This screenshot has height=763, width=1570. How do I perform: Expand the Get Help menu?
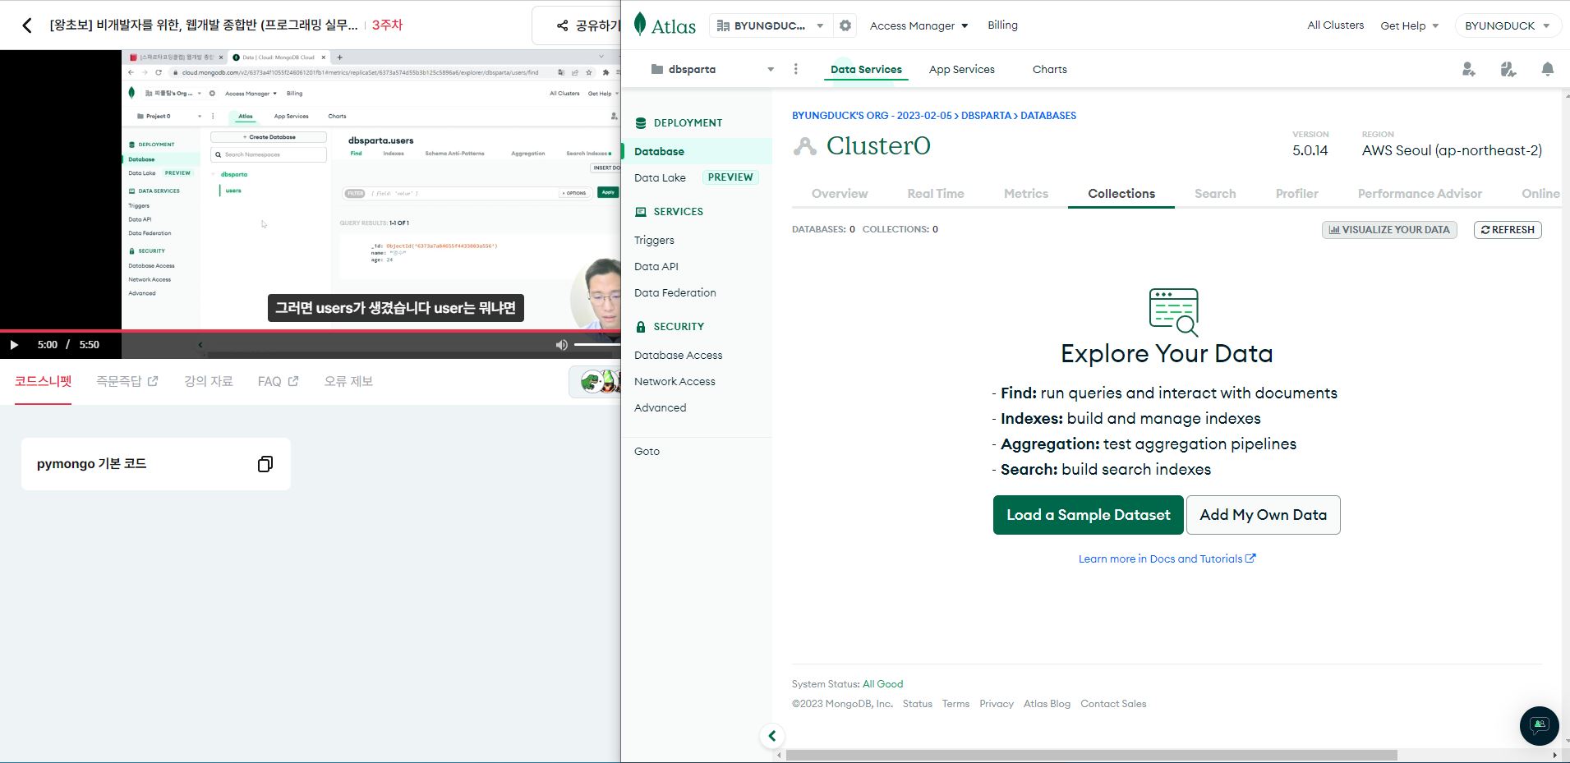pos(1410,25)
